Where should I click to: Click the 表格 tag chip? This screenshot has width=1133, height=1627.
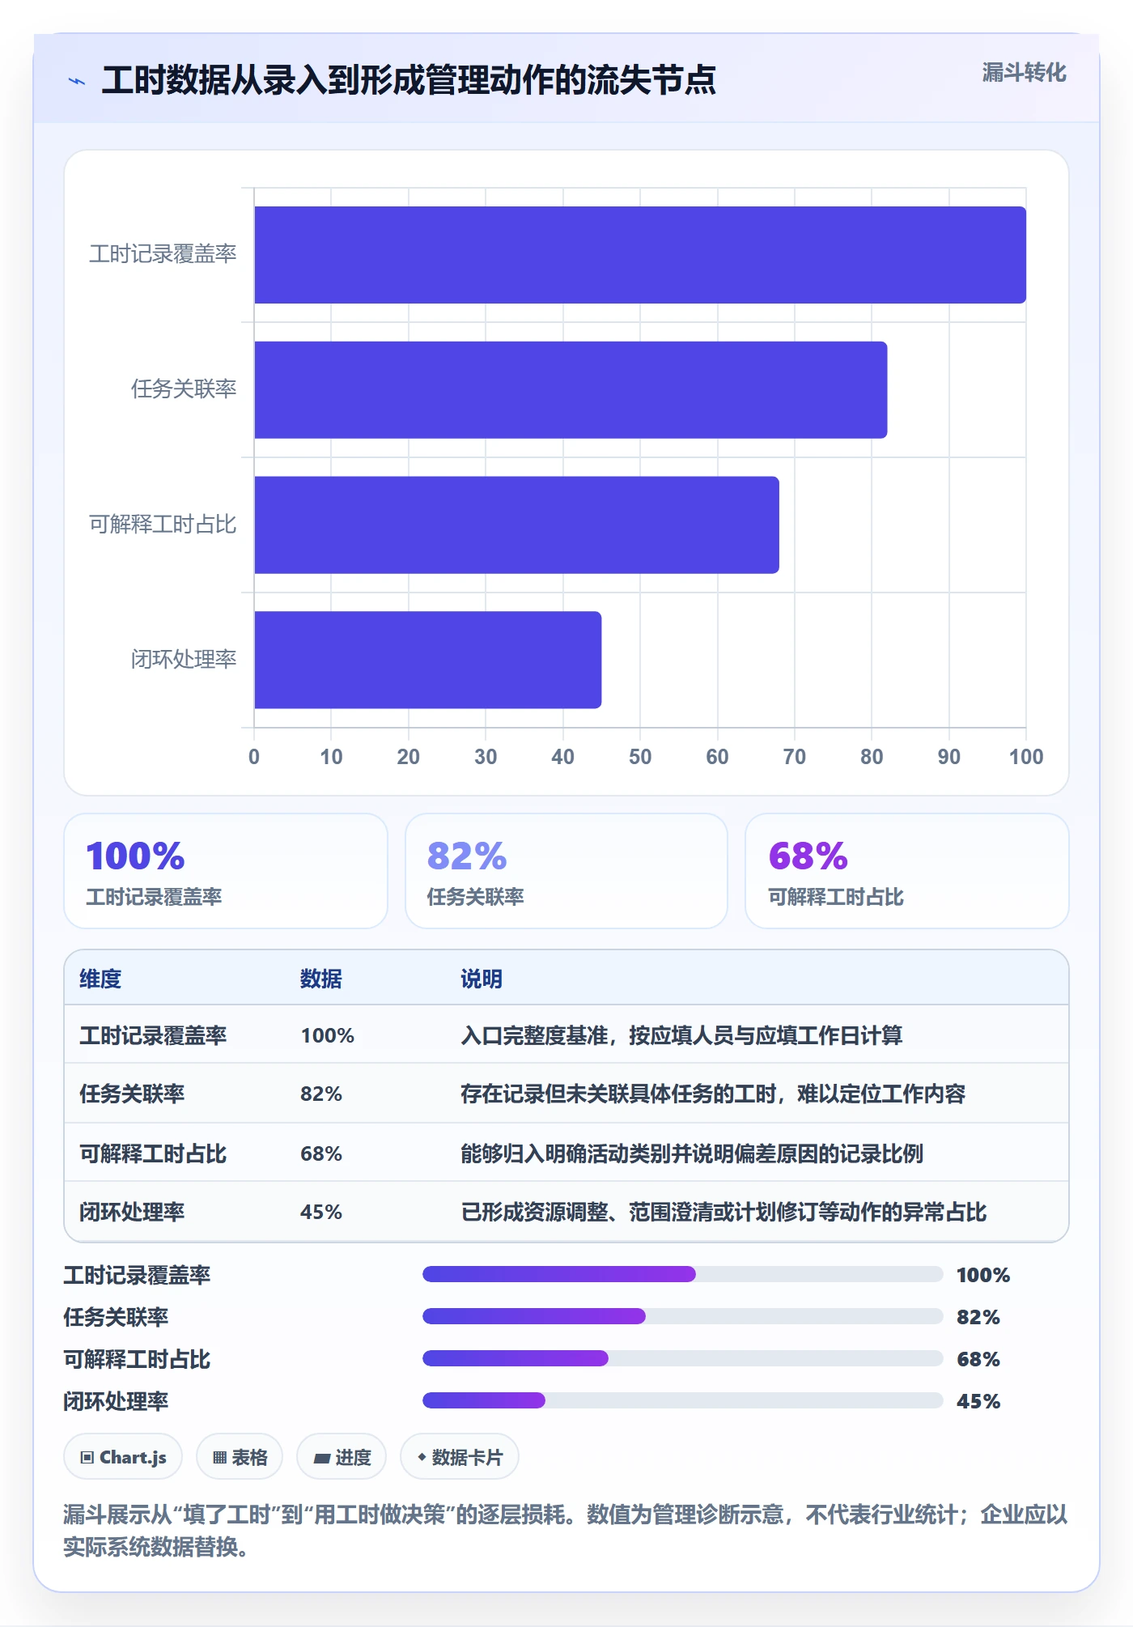tap(240, 1457)
